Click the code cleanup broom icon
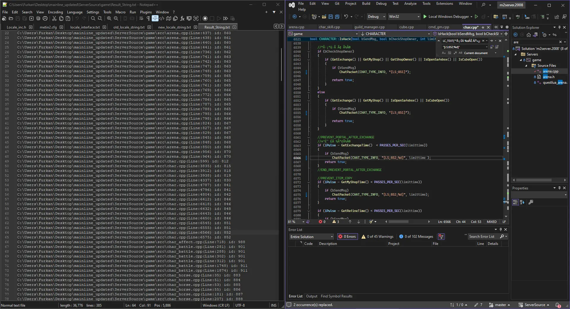 (x=371, y=222)
